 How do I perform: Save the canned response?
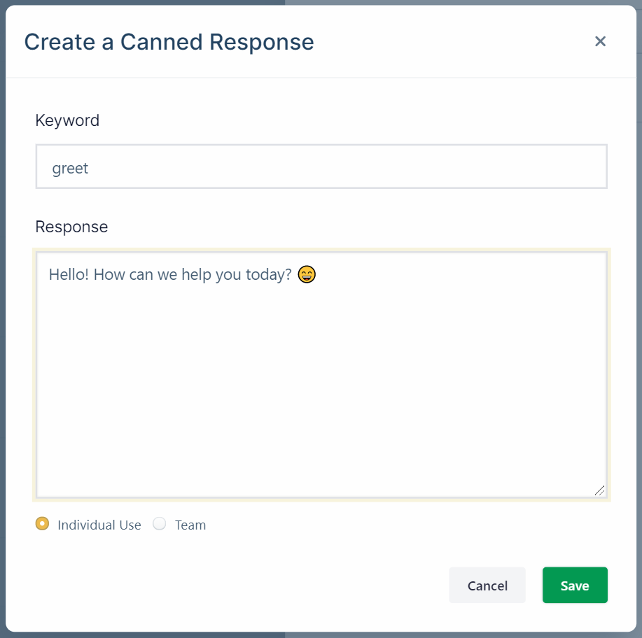coord(575,586)
